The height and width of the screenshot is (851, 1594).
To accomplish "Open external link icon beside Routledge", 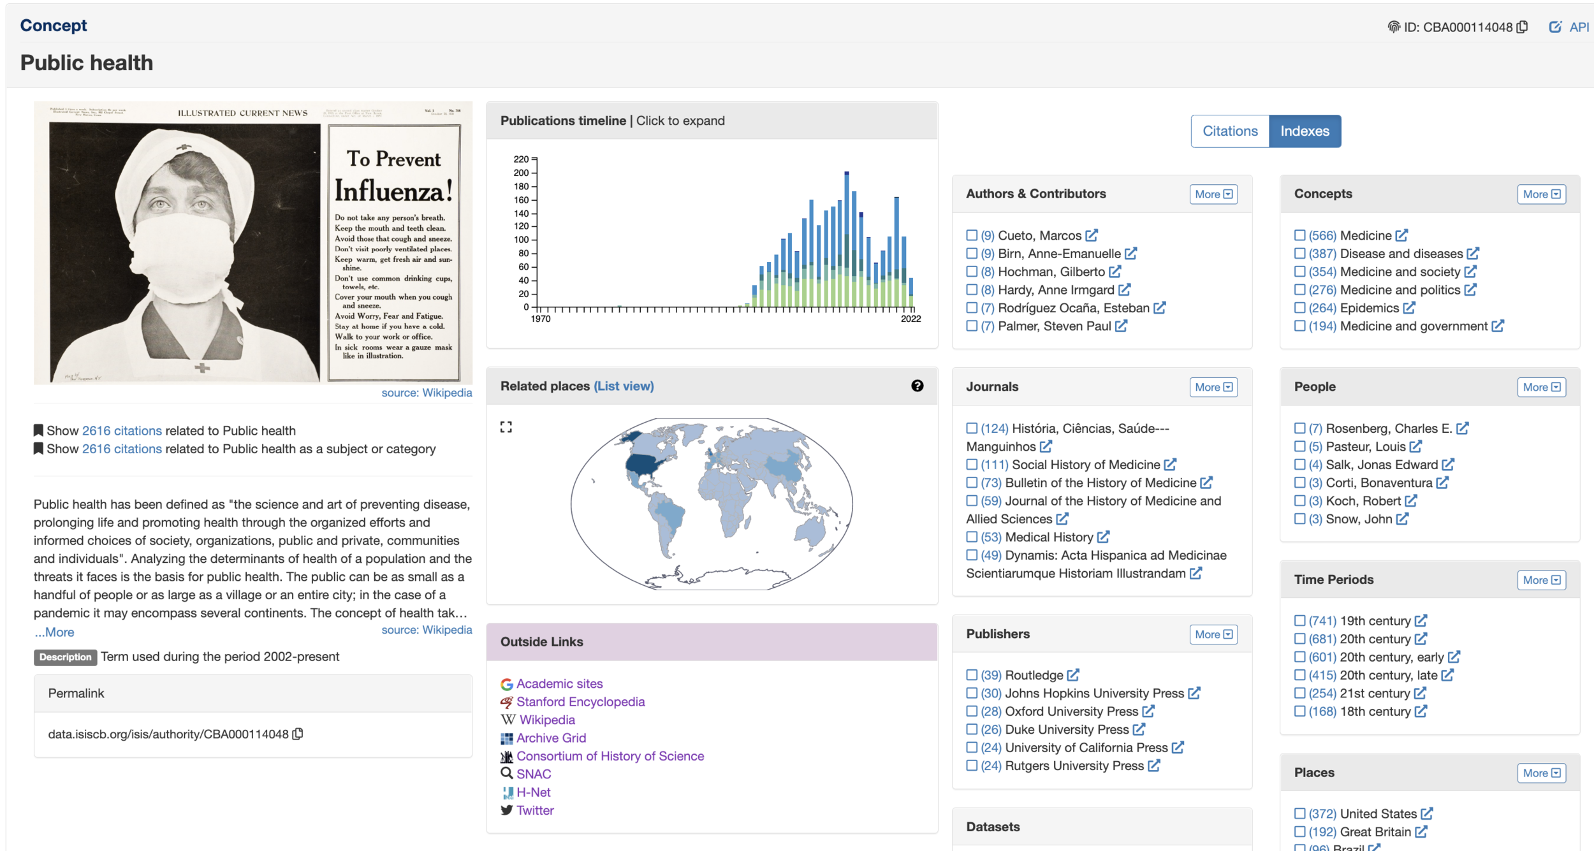I will pyautogui.click(x=1073, y=674).
